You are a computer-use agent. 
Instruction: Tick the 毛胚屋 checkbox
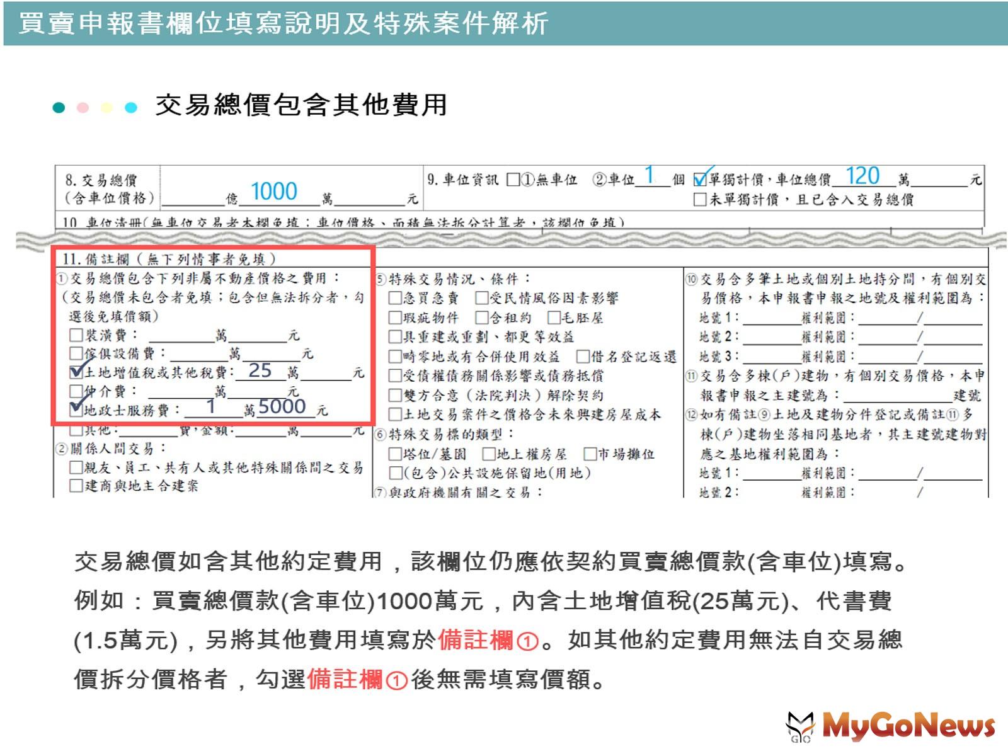point(554,318)
